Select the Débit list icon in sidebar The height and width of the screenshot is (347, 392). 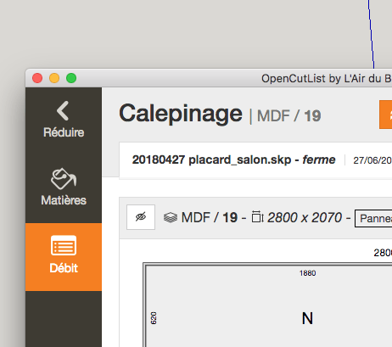[x=64, y=245]
